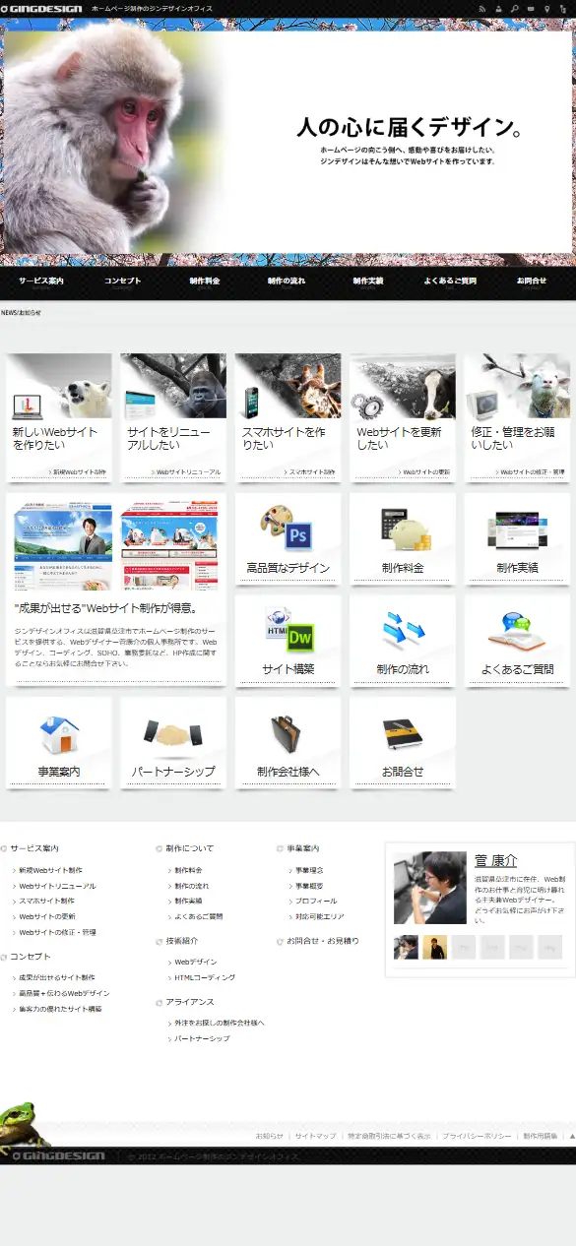
Task: Open よくあるご質問 in the navigation bar
Action: coord(450,281)
